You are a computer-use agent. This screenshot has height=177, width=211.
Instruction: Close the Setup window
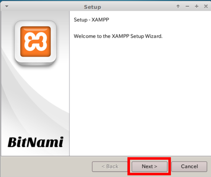[206, 6]
